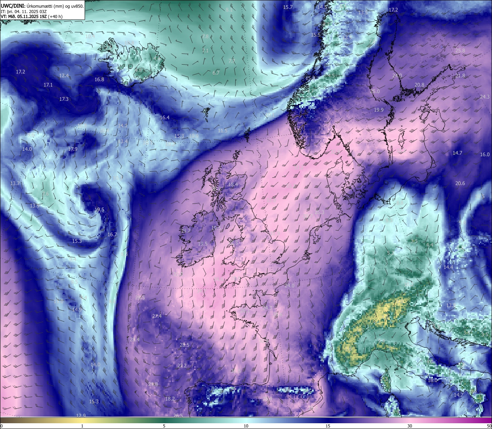Click the value 28.4 on the map
The image size is (492, 429).
(x=135, y=339)
